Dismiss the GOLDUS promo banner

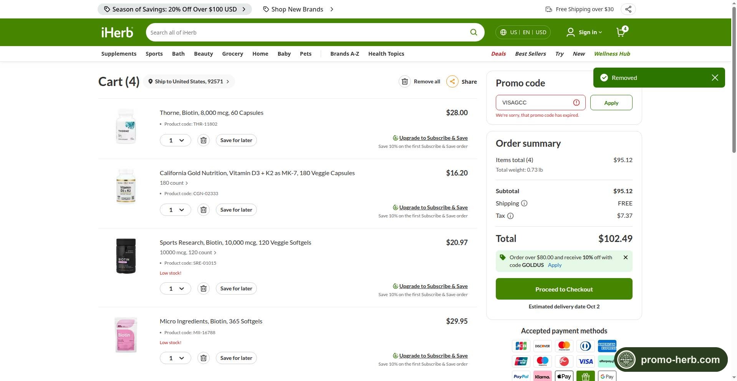pos(626,257)
